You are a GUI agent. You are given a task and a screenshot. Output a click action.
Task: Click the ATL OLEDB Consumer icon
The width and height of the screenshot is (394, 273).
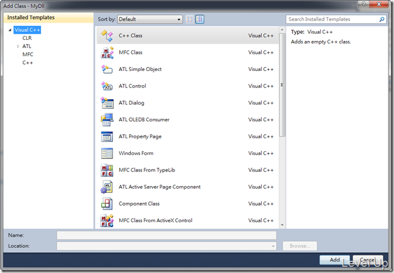coord(107,119)
